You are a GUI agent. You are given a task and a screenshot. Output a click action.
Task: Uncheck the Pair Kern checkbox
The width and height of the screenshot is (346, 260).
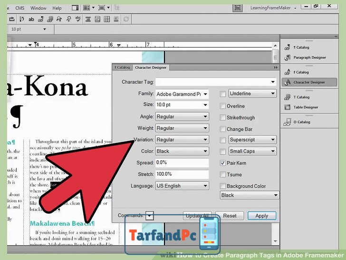point(223,163)
